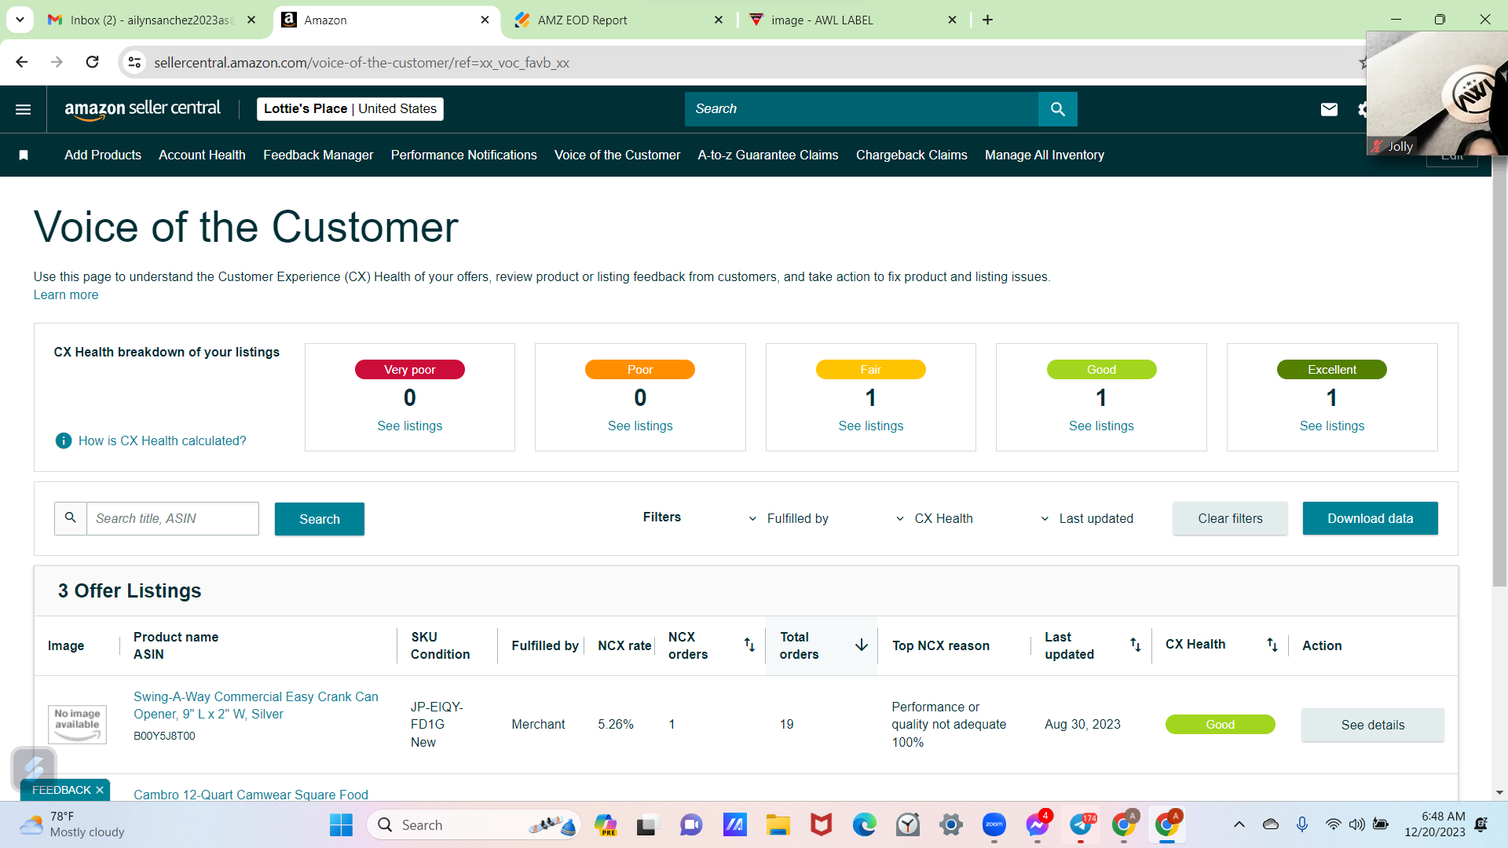Image resolution: width=1508 pixels, height=848 pixels.
Task: Open Performance Notifications menu item
Action: (464, 155)
